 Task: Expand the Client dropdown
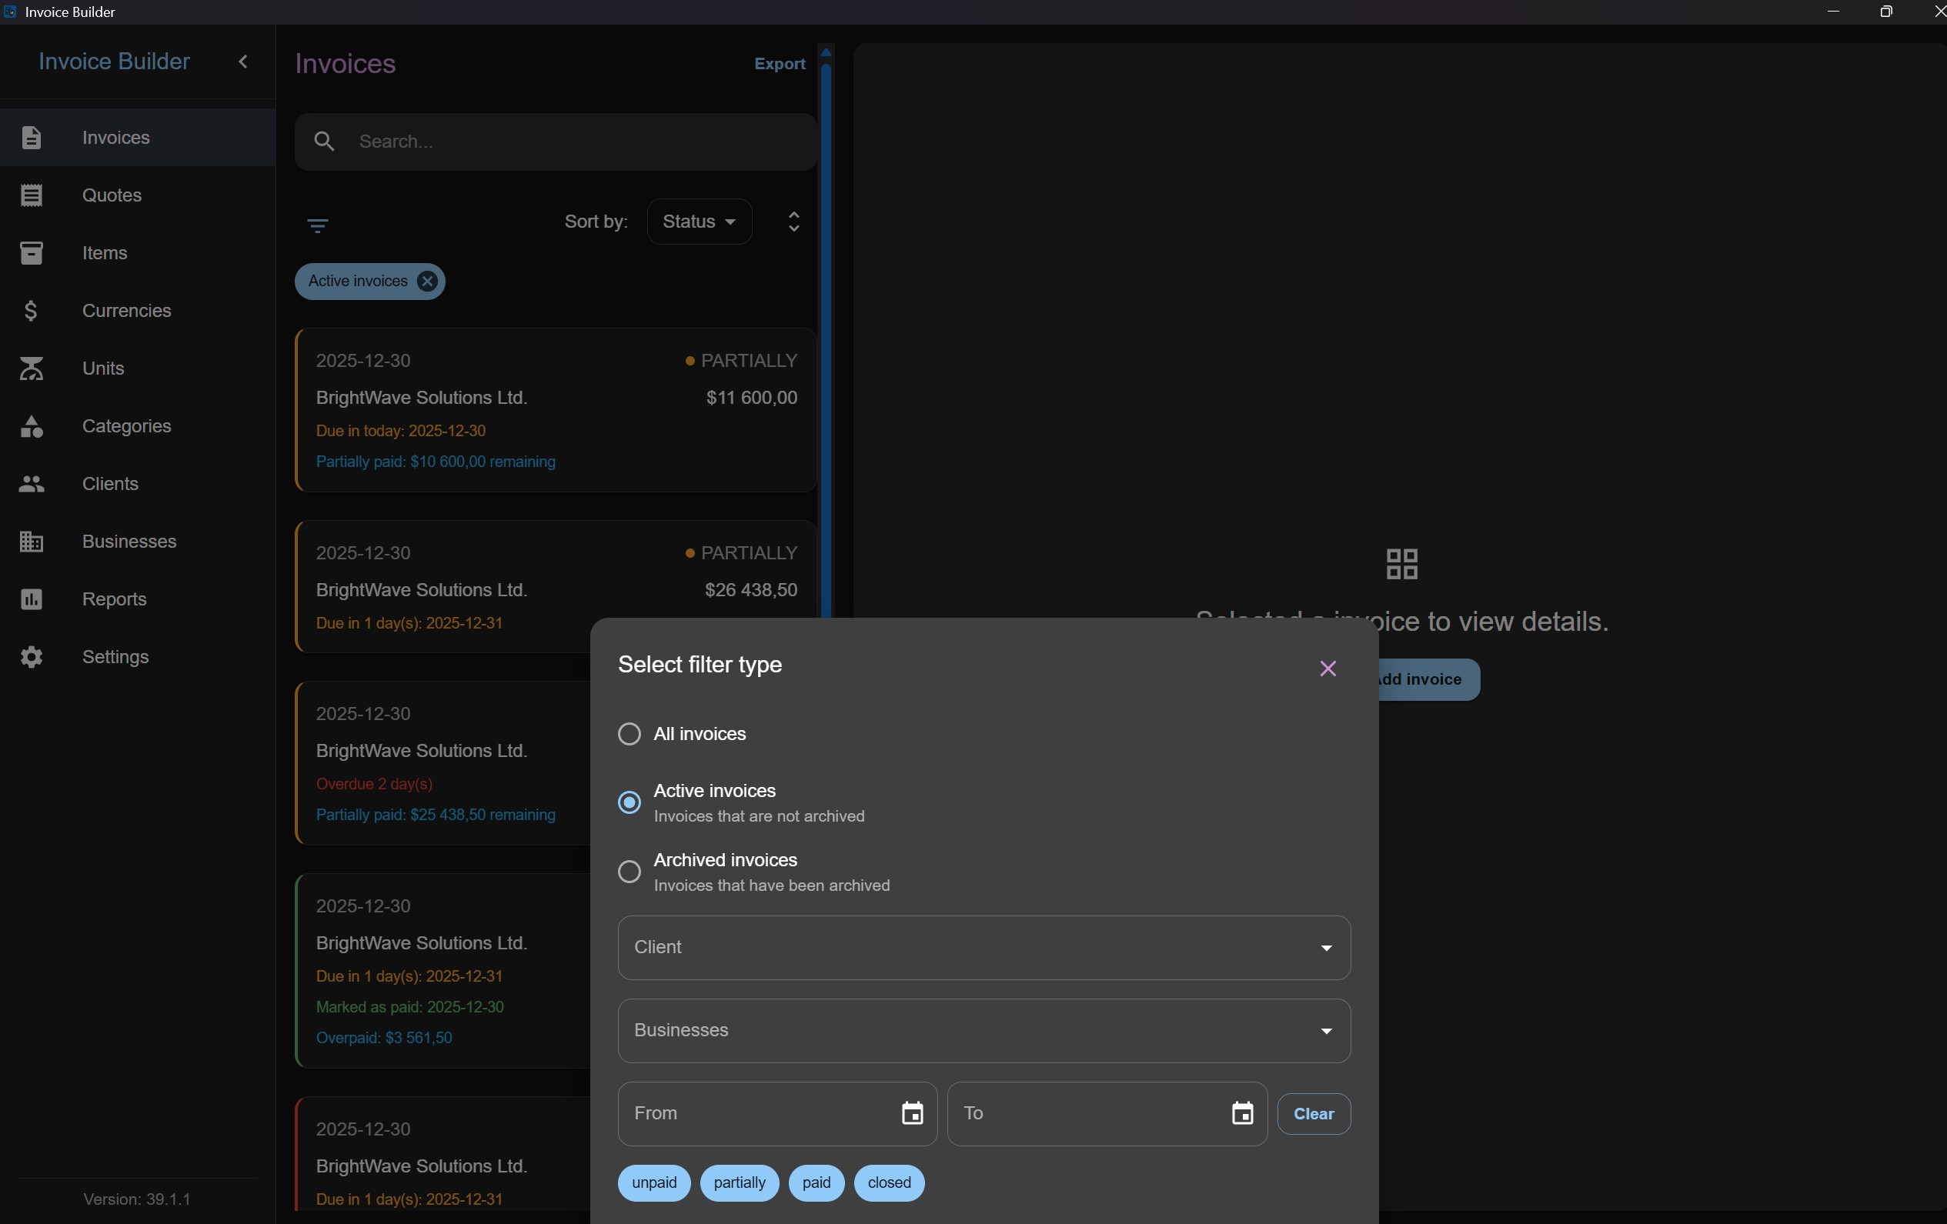pyautogui.click(x=984, y=948)
